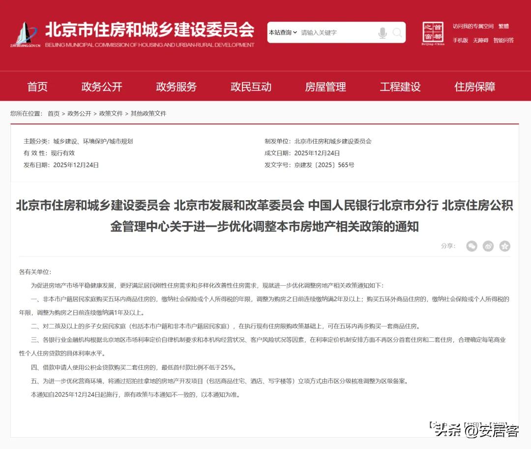Click the microphone voice search icon
The image size is (531, 449).
(382, 33)
